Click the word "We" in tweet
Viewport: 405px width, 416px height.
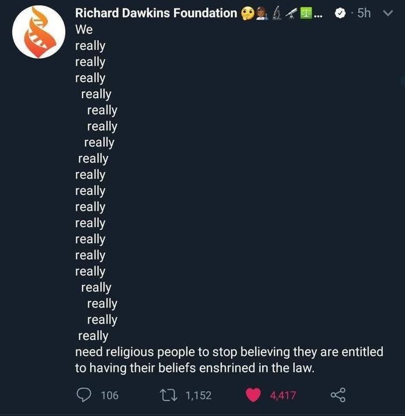pyautogui.click(x=84, y=29)
